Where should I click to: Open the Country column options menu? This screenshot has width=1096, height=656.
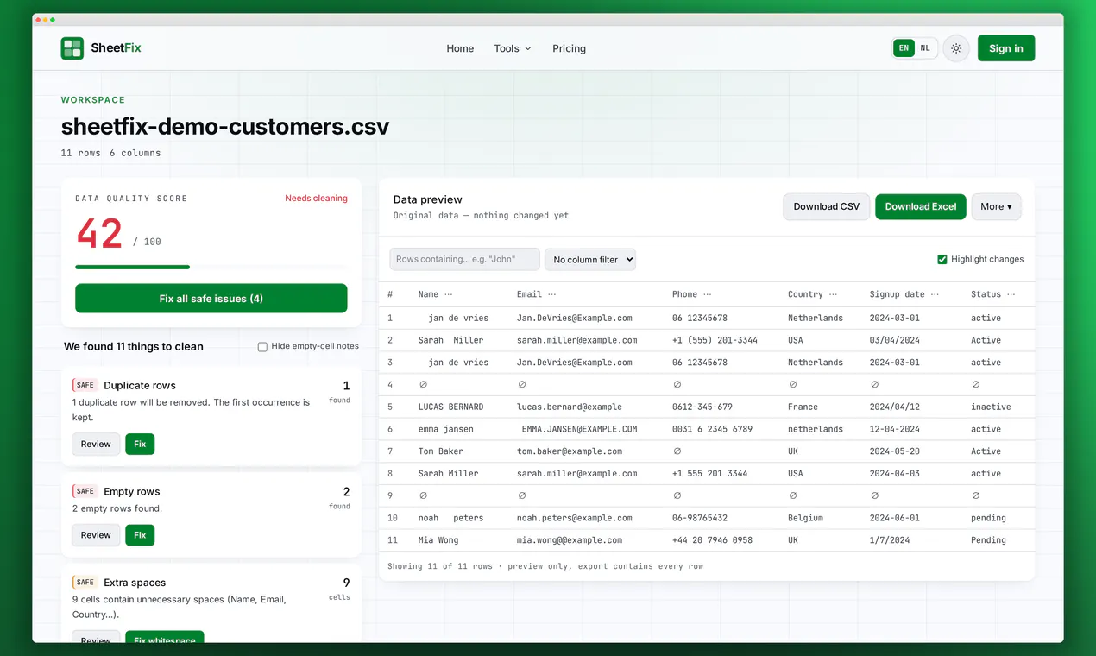click(833, 294)
